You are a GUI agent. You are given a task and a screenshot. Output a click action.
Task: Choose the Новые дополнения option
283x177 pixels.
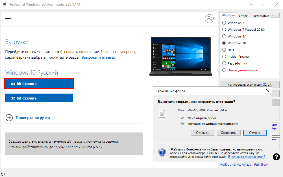[224, 70]
